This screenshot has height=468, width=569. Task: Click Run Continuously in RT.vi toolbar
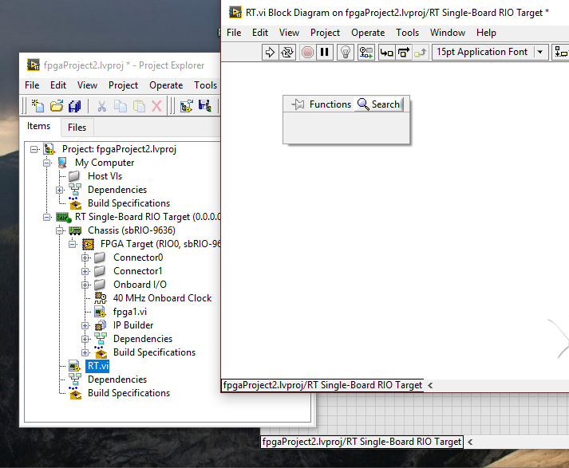pyautogui.click(x=287, y=52)
